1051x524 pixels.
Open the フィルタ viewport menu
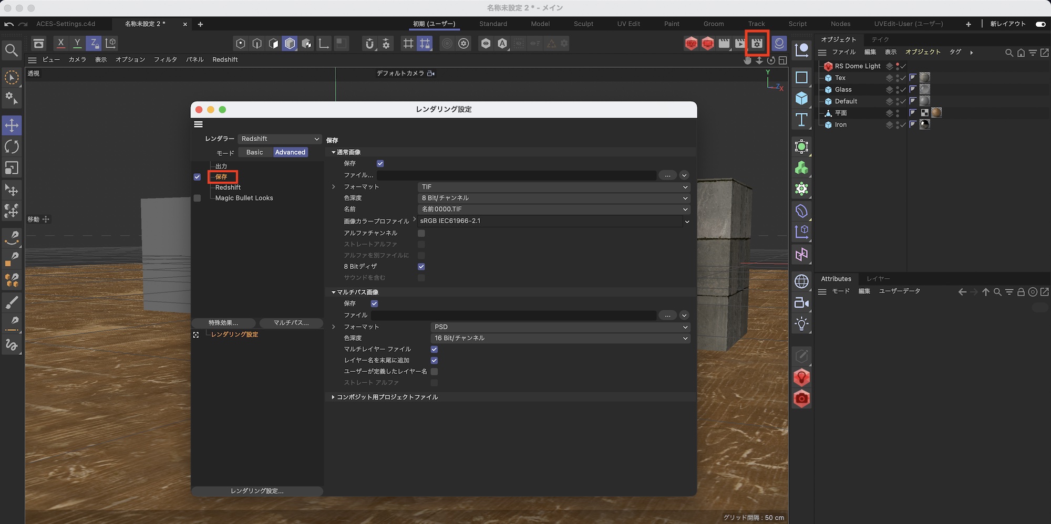click(165, 60)
